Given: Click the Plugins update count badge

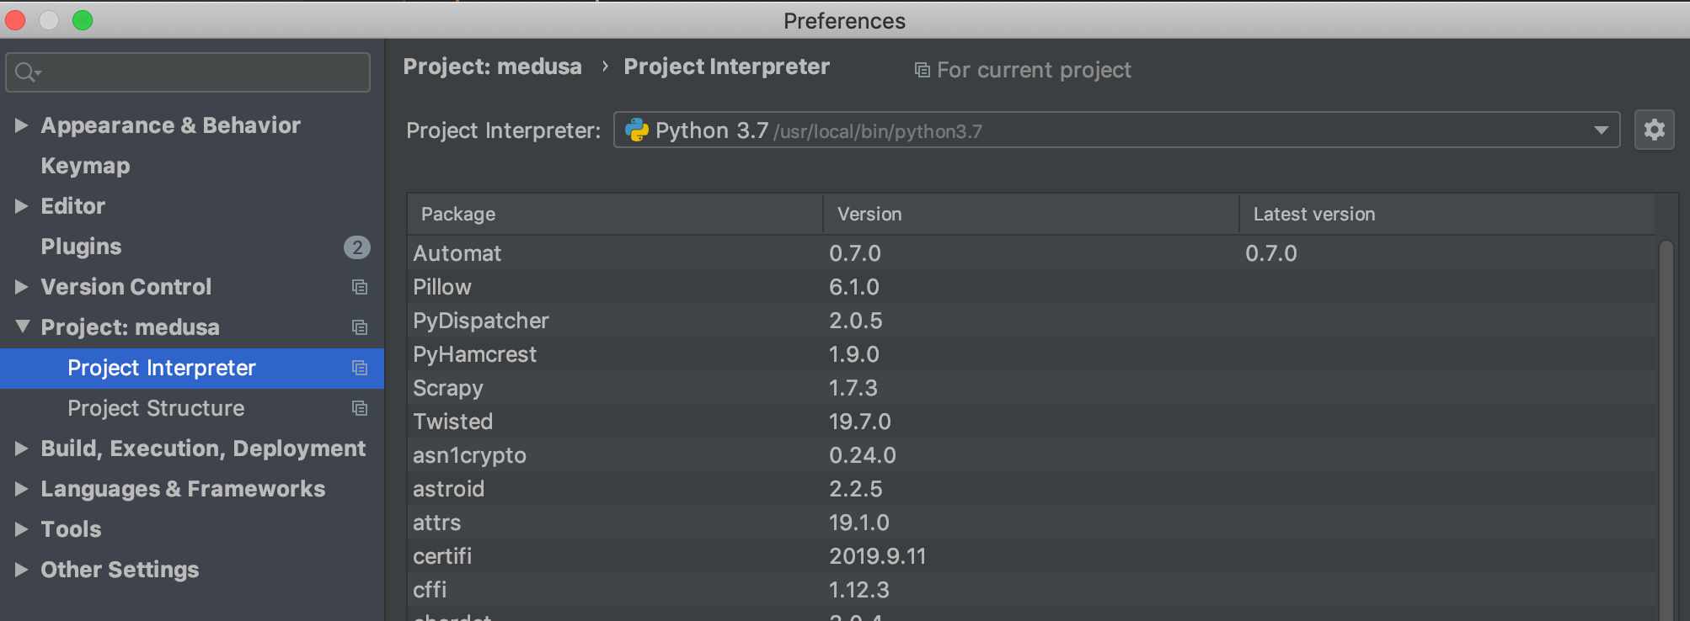Looking at the screenshot, I should 357,247.
